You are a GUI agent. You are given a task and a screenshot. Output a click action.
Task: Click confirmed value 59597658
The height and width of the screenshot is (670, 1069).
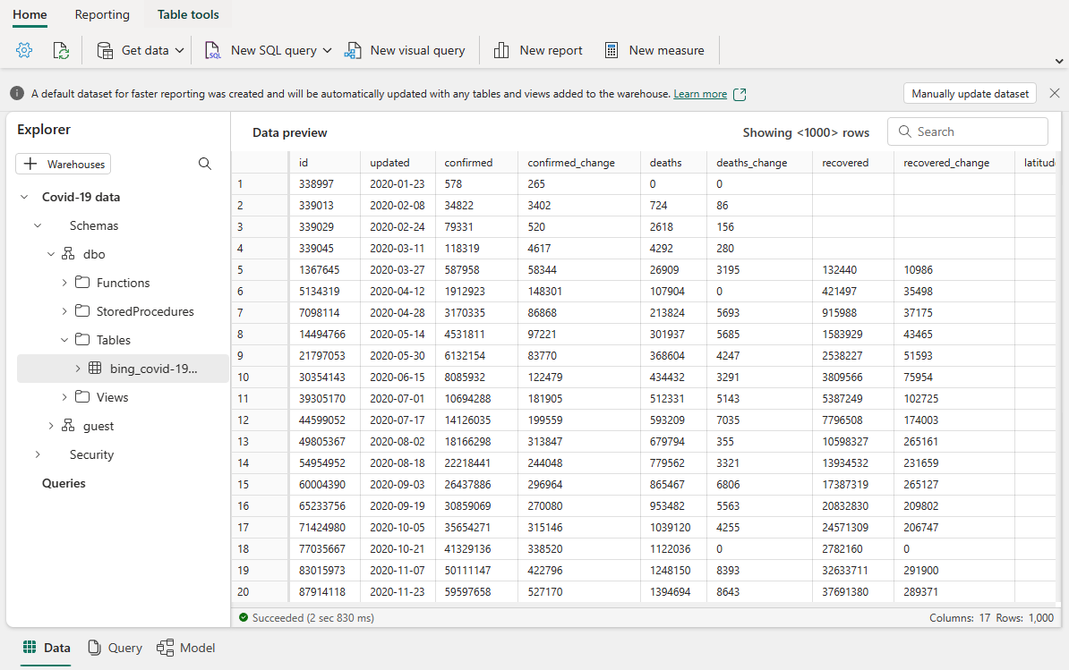[476, 591]
